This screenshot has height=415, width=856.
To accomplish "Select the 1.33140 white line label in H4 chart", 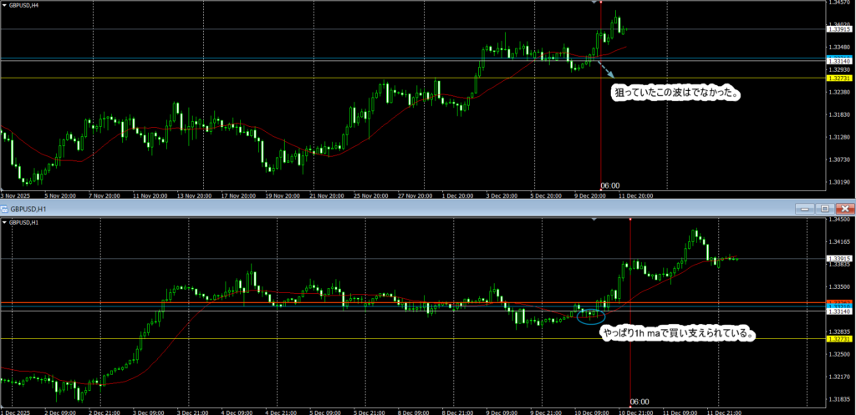I will click(x=839, y=62).
